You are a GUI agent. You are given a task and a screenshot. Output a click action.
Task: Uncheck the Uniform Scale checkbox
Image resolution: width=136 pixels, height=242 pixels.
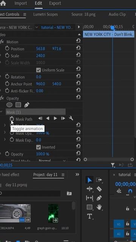pos(39,70)
